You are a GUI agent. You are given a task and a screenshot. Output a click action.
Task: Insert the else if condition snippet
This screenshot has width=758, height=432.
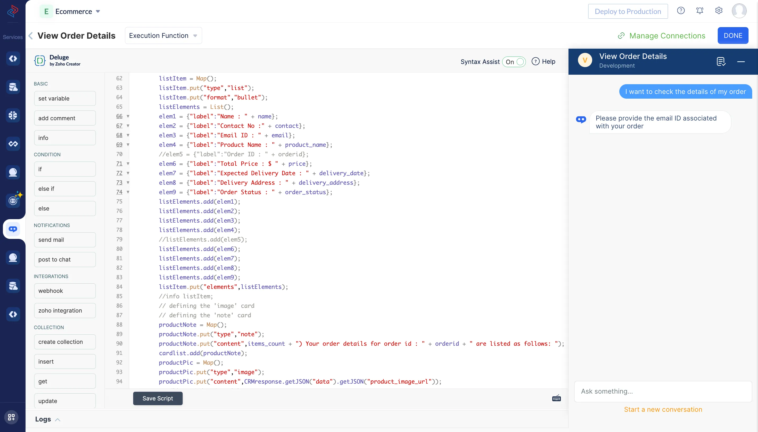[x=65, y=189]
